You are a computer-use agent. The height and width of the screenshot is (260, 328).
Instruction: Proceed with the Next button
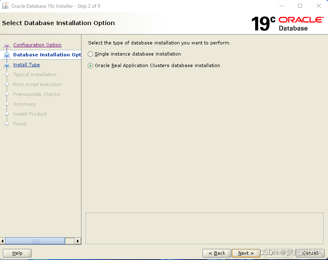[246, 253]
